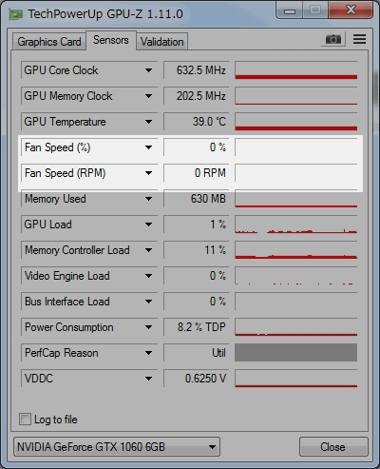
Task: Open the hamburger menu icon
Action: click(x=359, y=39)
